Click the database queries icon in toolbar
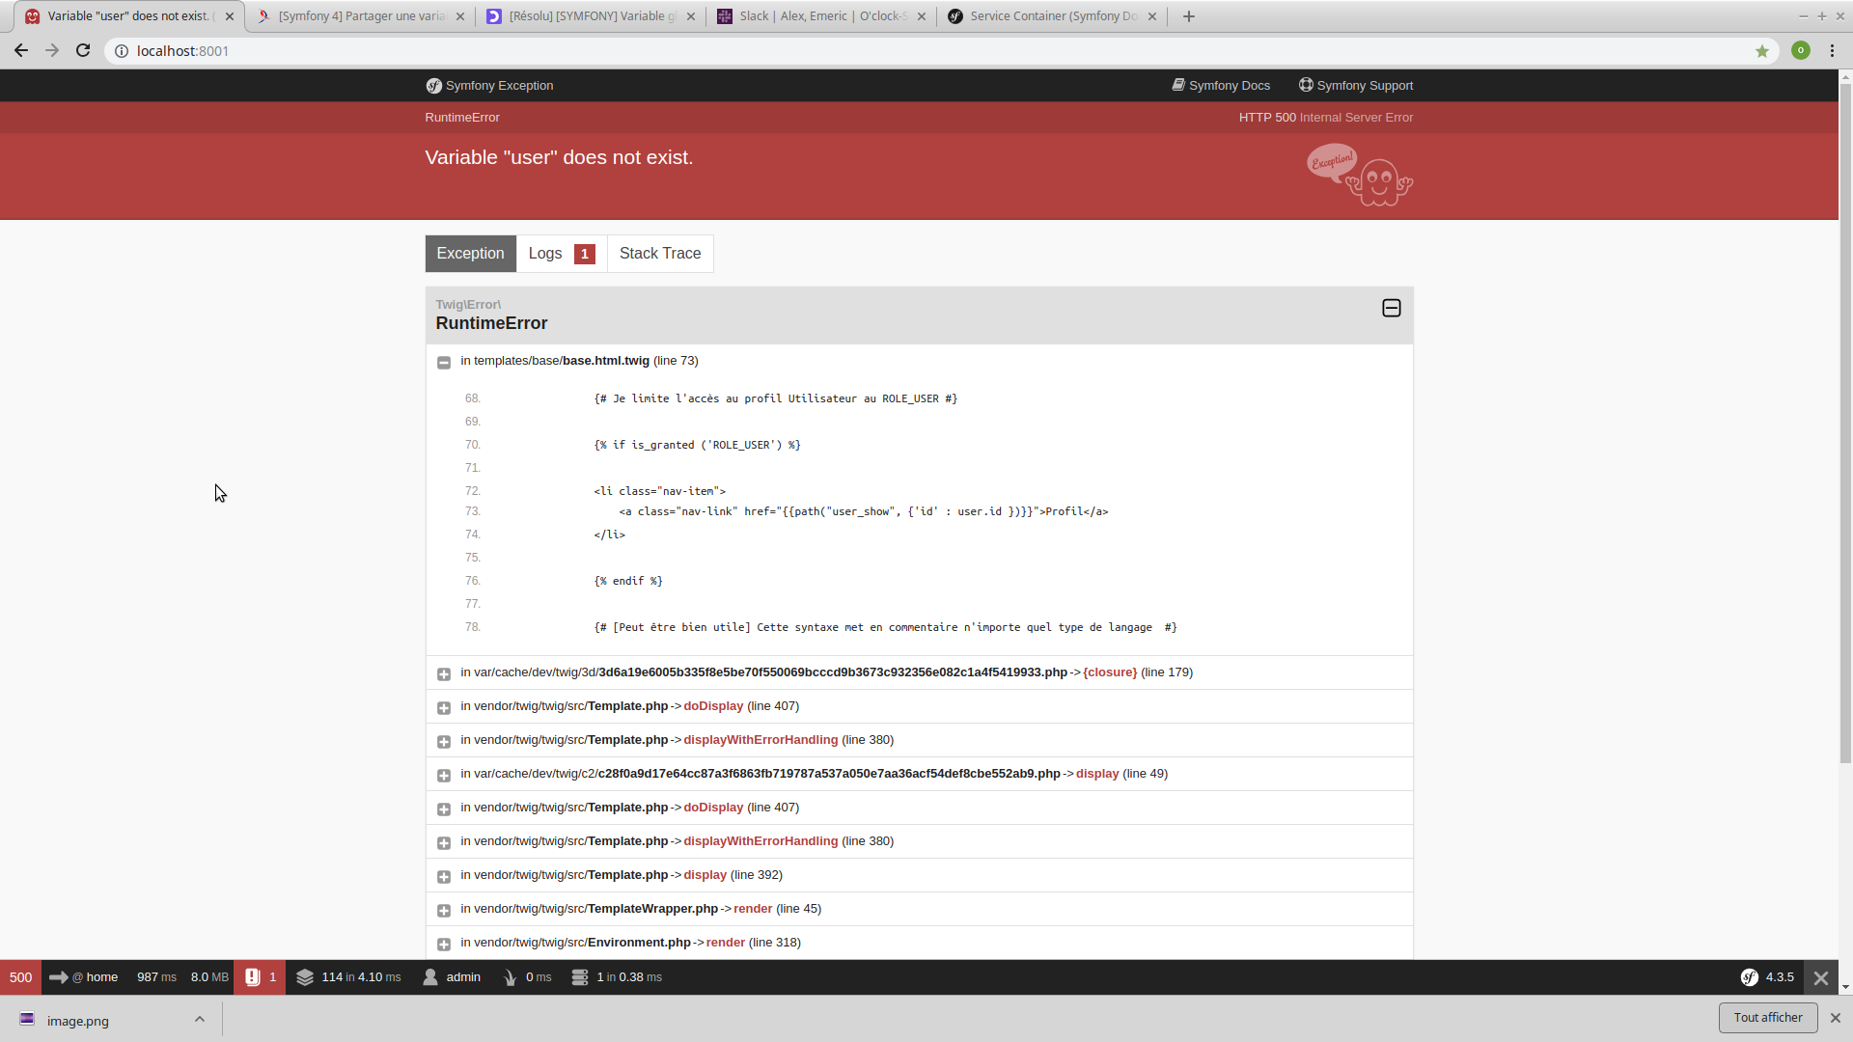The width and height of the screenshot is (1853, 1042). coord(580,975)
